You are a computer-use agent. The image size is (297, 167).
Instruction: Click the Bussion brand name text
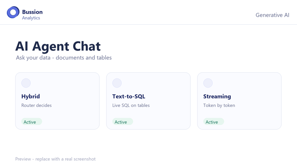[32, 12]
